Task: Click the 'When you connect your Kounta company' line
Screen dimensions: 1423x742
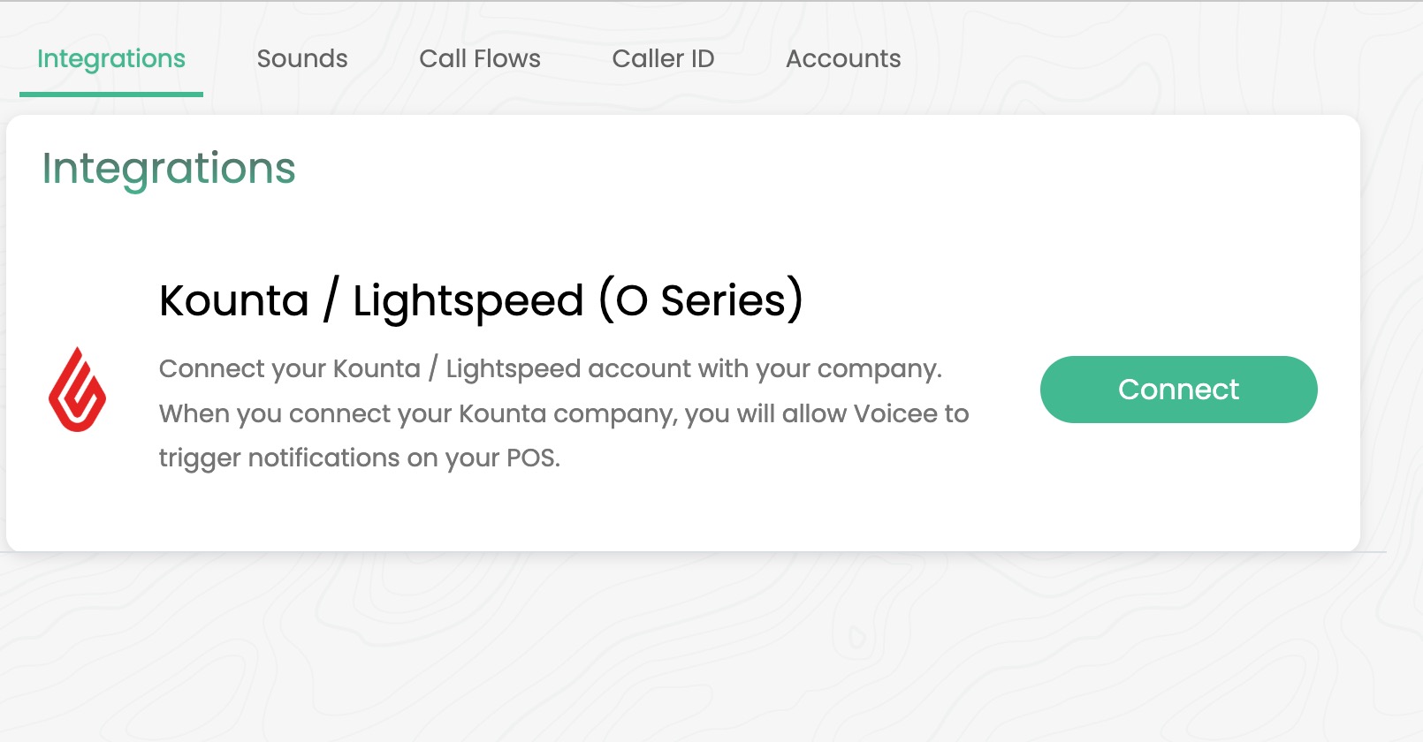Action: click(x=564, y=413)
